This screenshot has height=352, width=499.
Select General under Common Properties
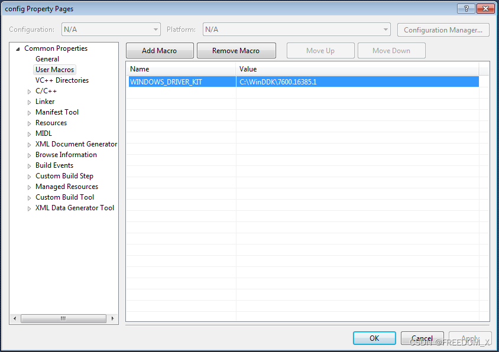47,58
